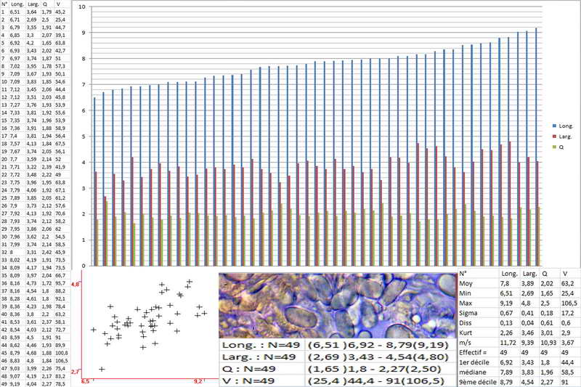Image resolution: width=581 pixels, height=387 pixels.
Task: Select V value 67,1 in data row 24
Action: click(60, 190)
